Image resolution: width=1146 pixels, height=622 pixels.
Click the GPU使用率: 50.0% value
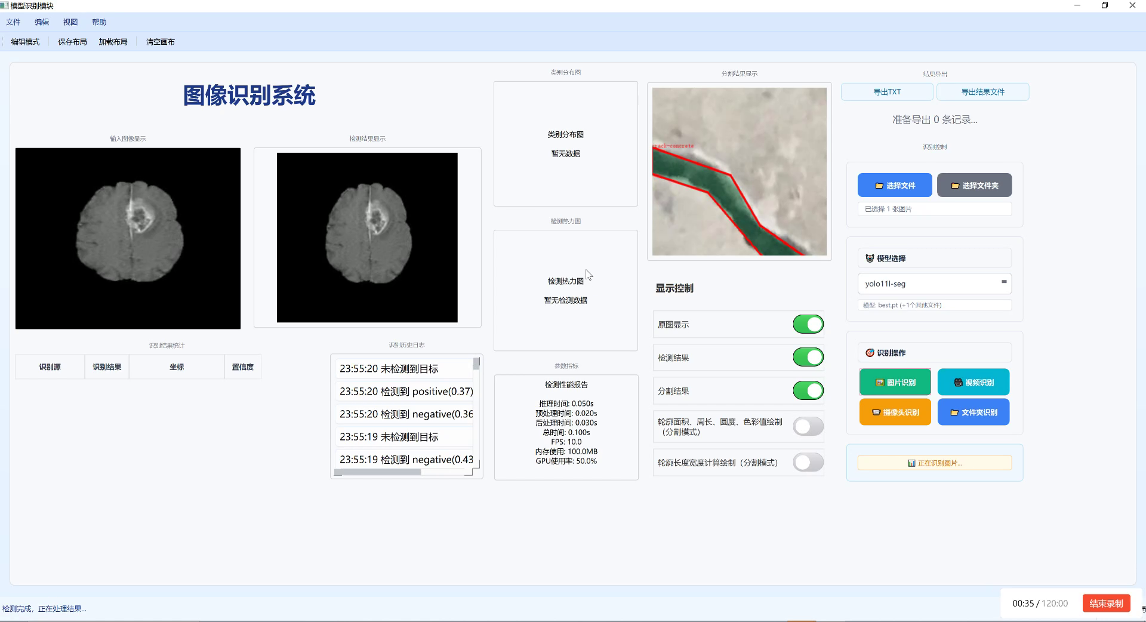(566, 461)
